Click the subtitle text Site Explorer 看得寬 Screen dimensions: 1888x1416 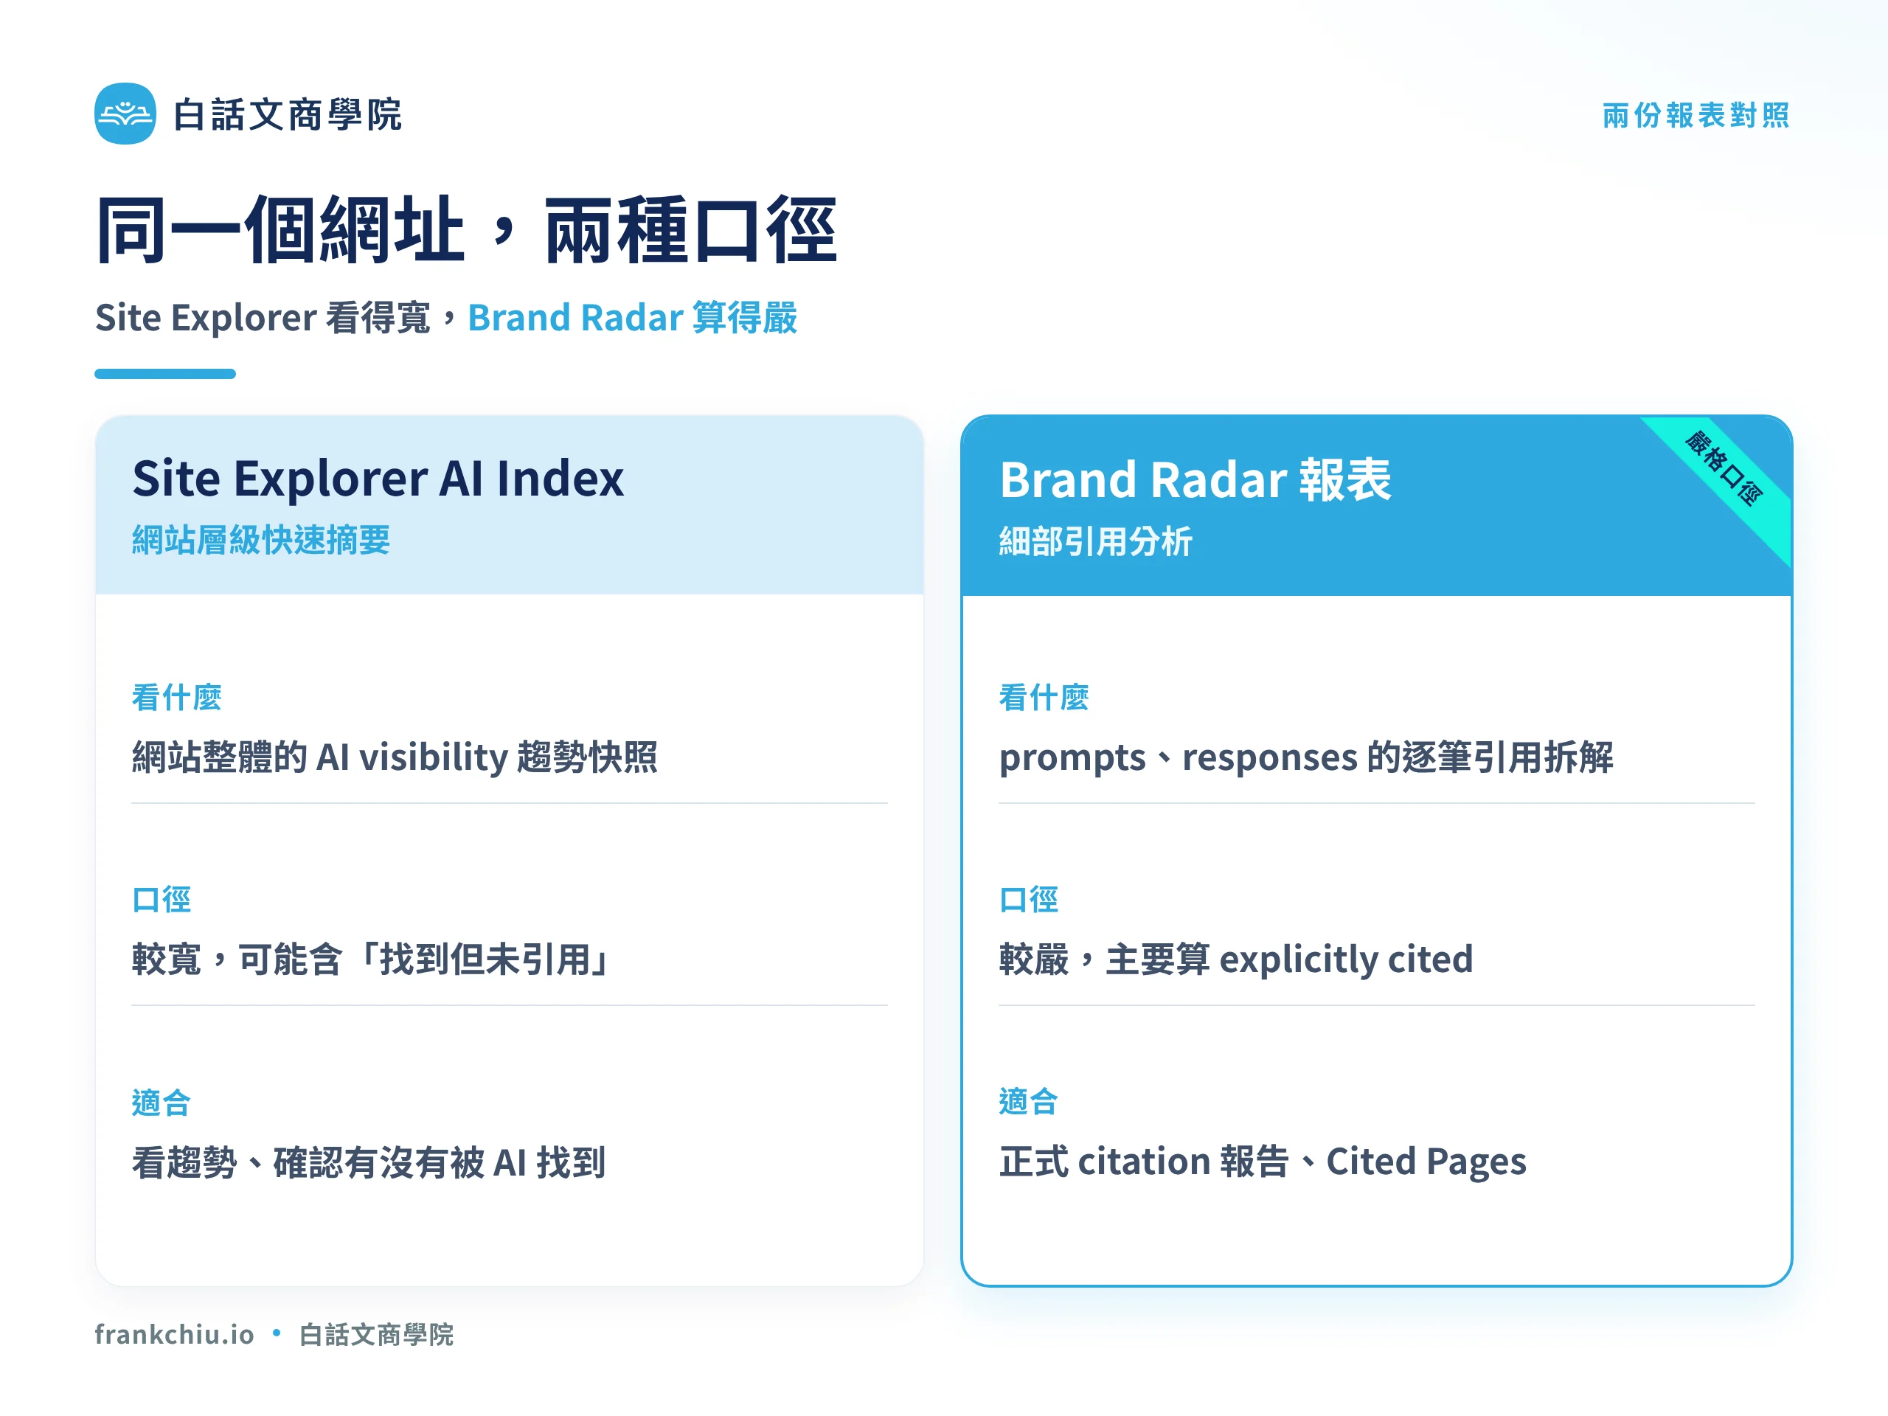pyautogui.click(x=263, y=318)
